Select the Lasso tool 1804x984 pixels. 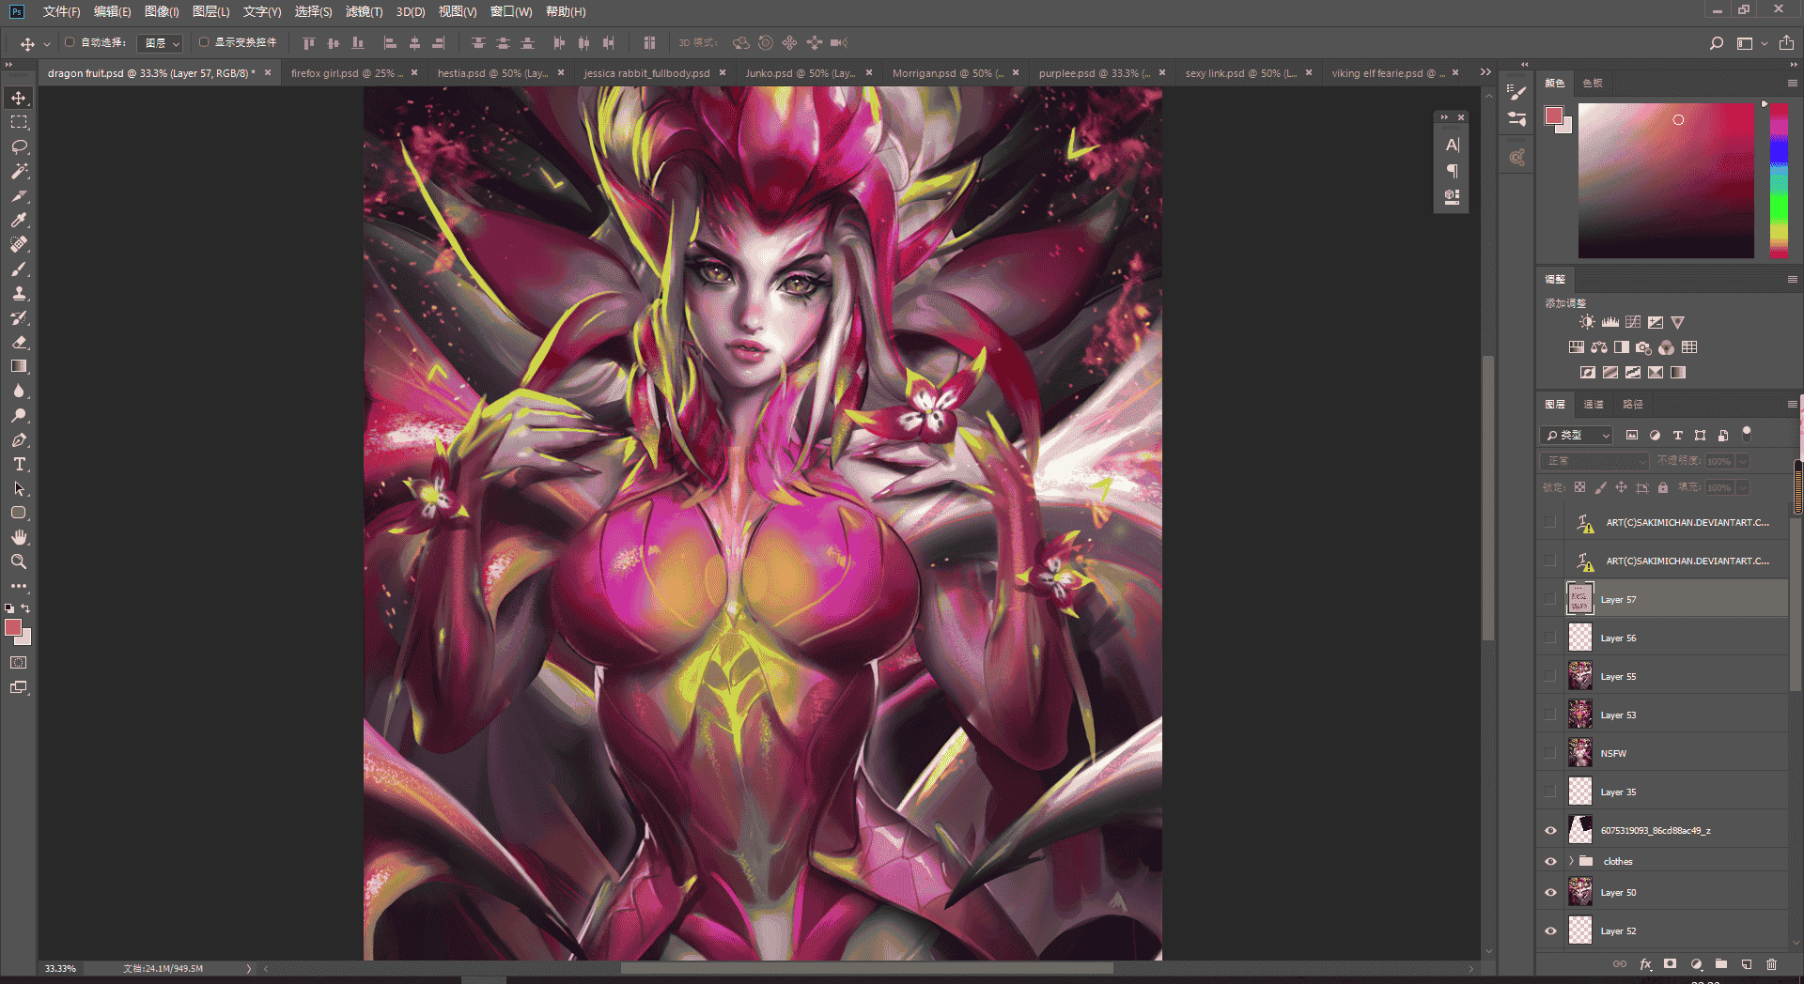click(x=19, y=146)
